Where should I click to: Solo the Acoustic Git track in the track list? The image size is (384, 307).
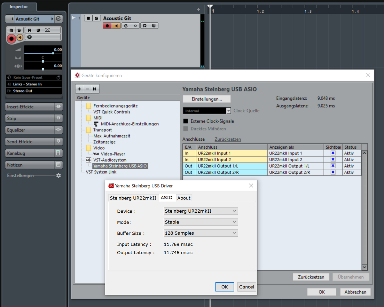96,18
